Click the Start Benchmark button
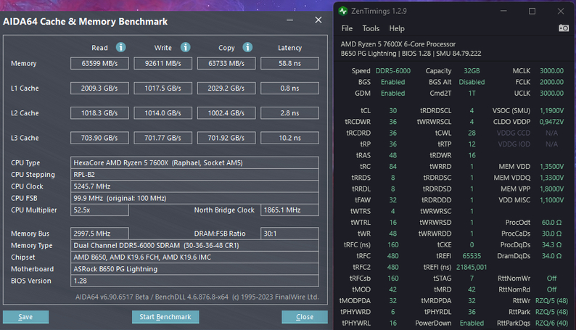The height and width of the screenshot is (330, 576). [x=165, y=317]
